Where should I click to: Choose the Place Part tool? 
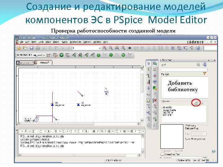point(155,63)
